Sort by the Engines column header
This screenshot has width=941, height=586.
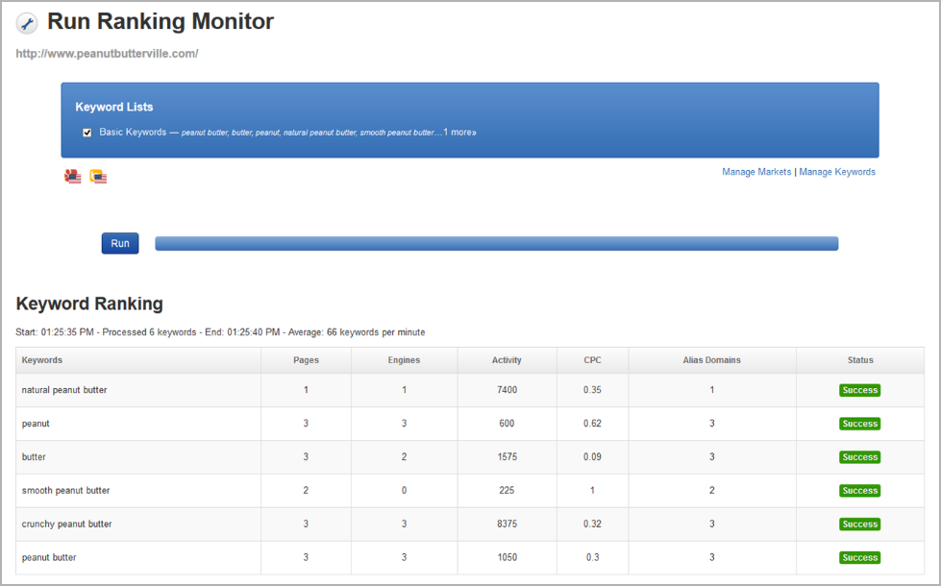click(x=404, y=360)
